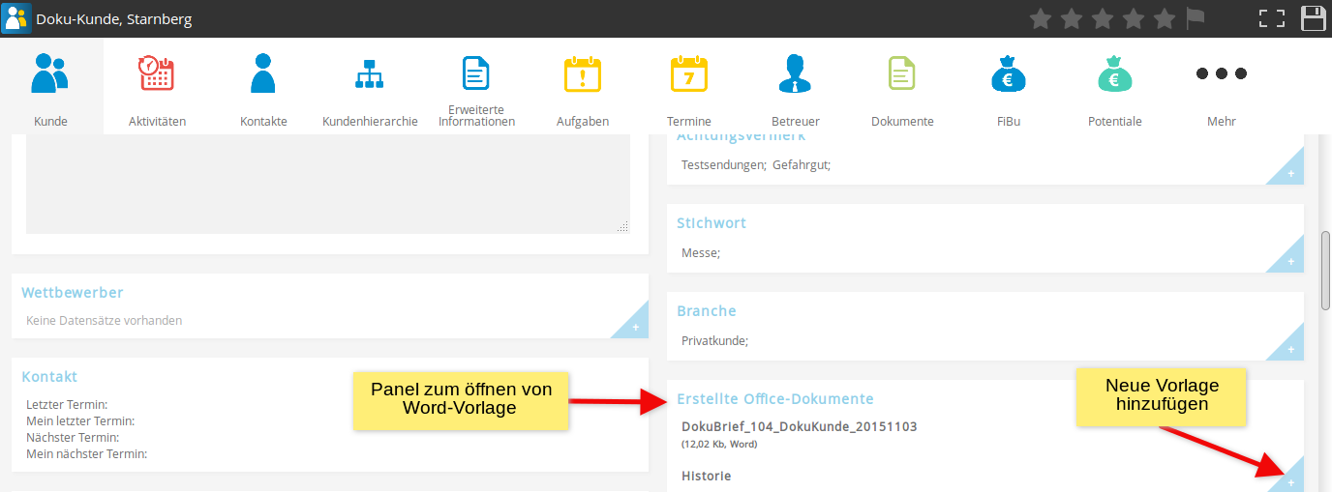Open the Potentiale money bag icon
Image resolution: width=1332 pixels, height=492 pixels.
tap(1114, 73)
